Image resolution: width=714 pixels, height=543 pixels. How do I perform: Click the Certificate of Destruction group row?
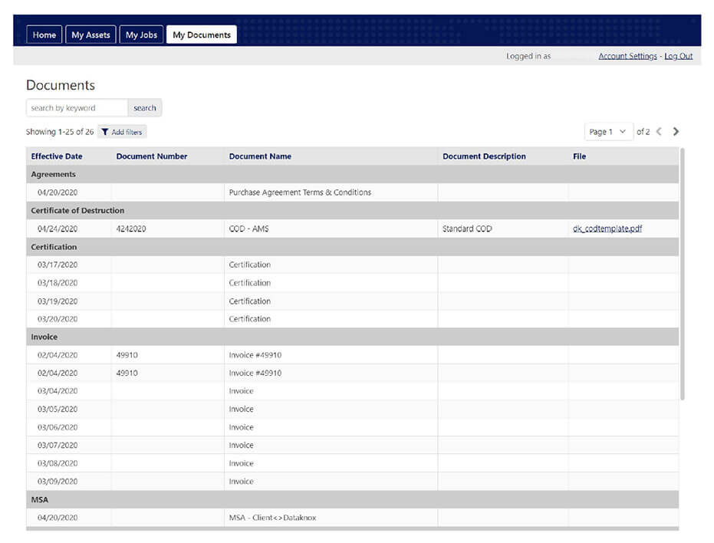click(353, 210)
